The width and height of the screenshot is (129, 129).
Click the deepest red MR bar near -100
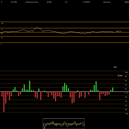coord(4,102)
